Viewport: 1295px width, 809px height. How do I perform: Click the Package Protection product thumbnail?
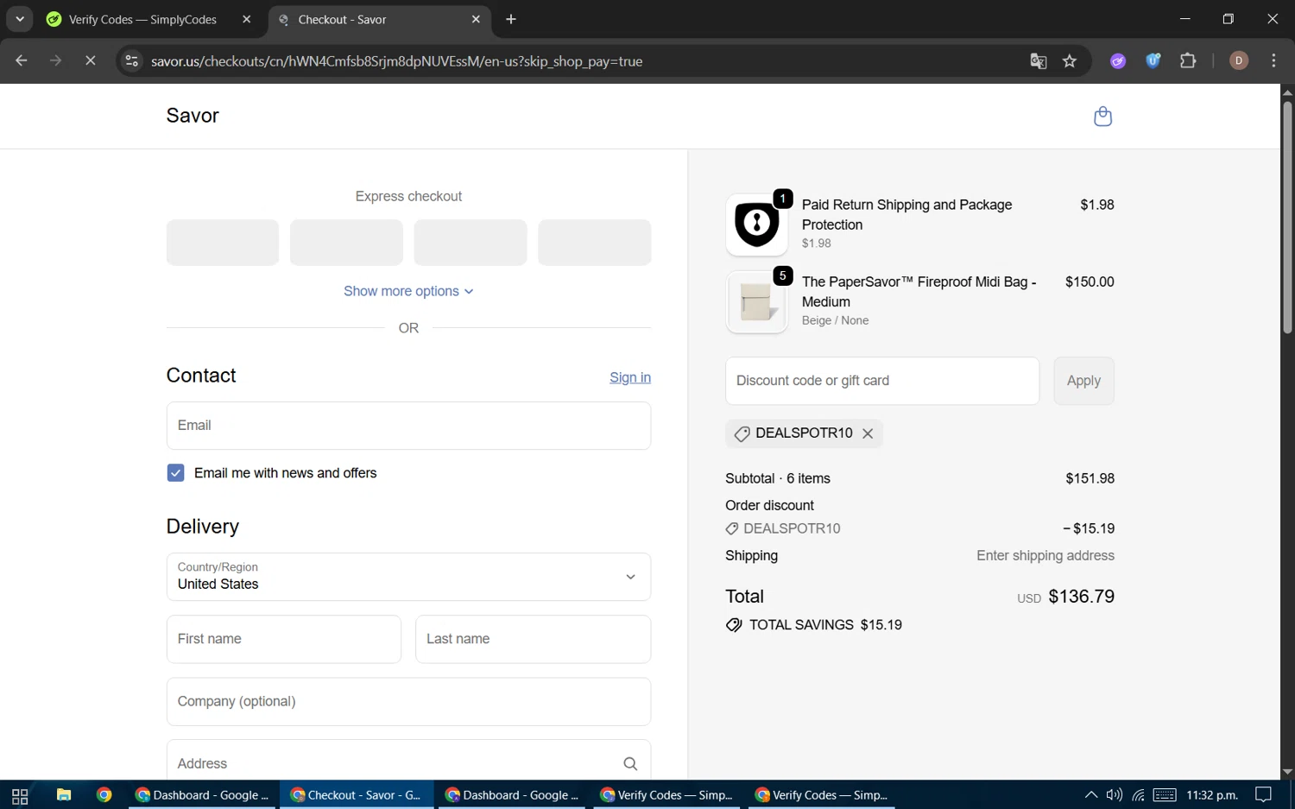click(x=757, y=224)
